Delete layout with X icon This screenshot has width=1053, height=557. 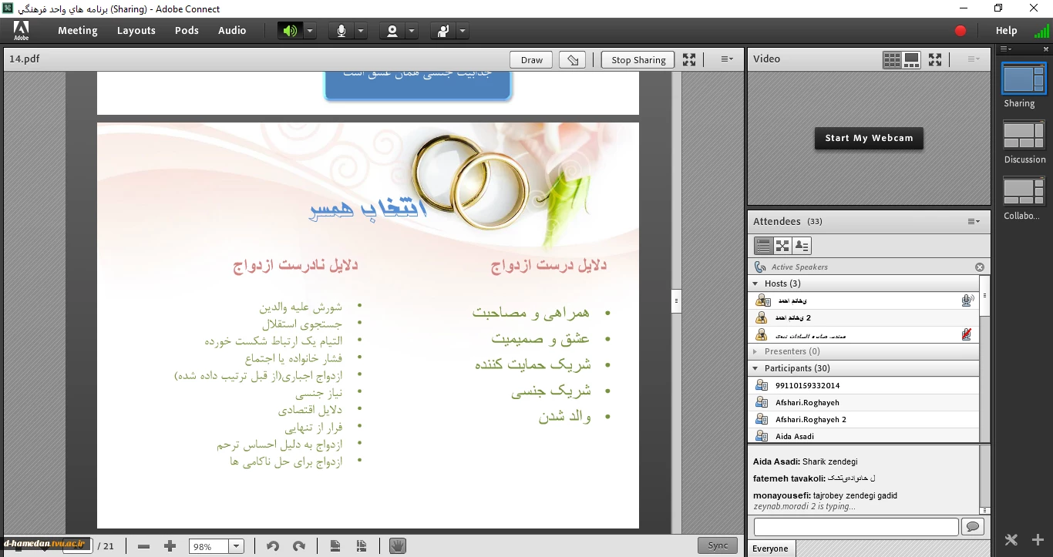coord(1011,540)
